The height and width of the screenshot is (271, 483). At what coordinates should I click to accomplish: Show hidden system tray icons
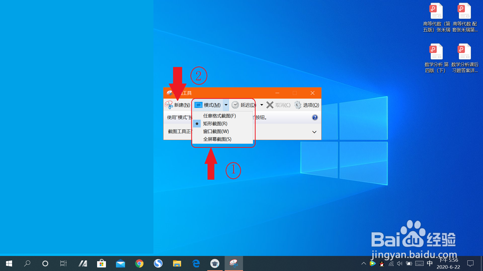pyautogui.click(x=364, y=263)
